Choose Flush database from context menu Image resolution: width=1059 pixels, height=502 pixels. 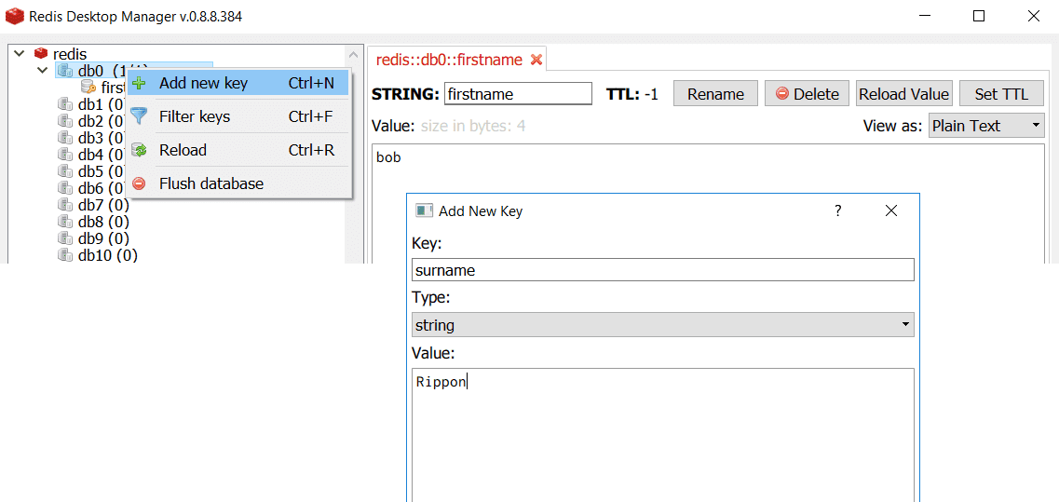(x=210, y=183)
